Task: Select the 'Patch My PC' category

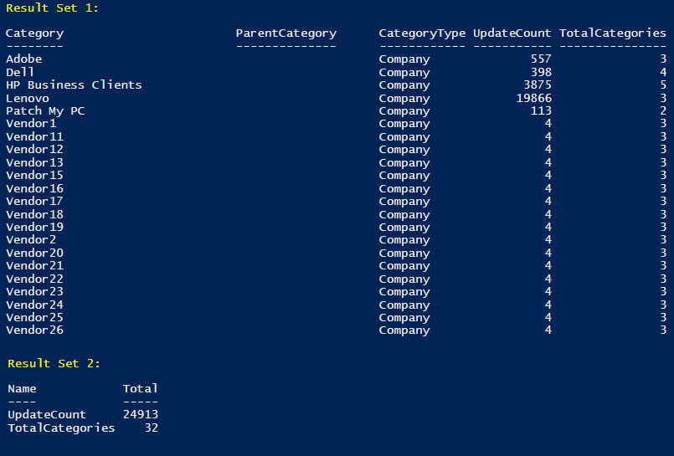Action: coord(45,110)
